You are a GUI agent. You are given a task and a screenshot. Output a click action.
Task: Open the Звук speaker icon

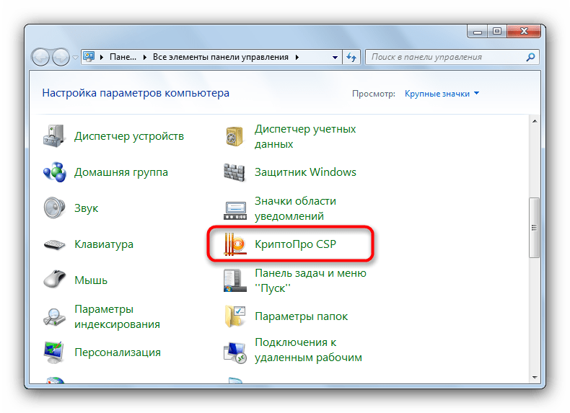pyautogui.click(x=54, y=208)
